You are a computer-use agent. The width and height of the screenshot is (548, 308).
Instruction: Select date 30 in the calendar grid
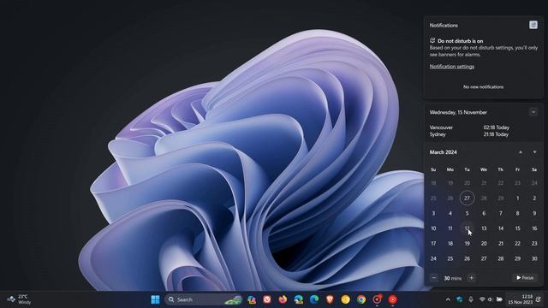[534, 258]
